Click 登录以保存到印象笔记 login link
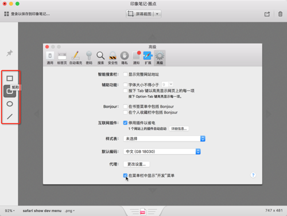This screenshot has width=287, height=216. pos(30,14)
